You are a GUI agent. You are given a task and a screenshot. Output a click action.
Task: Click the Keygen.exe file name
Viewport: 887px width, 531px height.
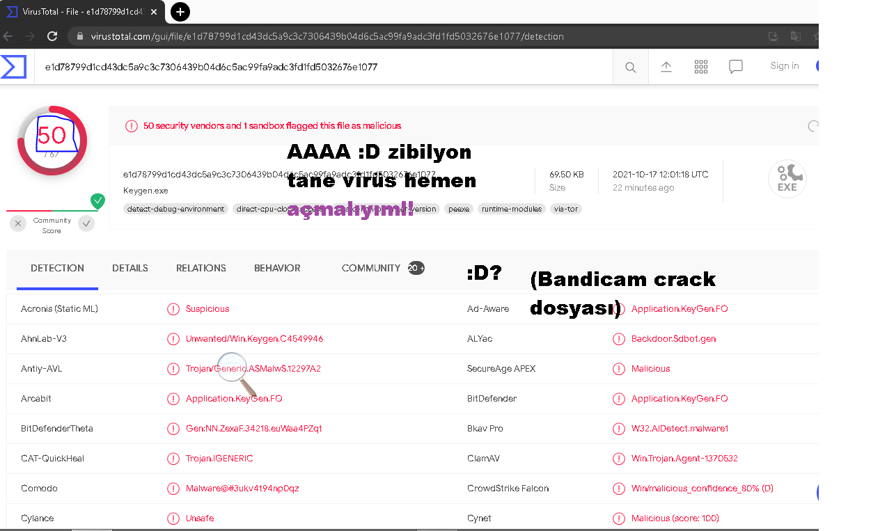[x=146, y=191]
